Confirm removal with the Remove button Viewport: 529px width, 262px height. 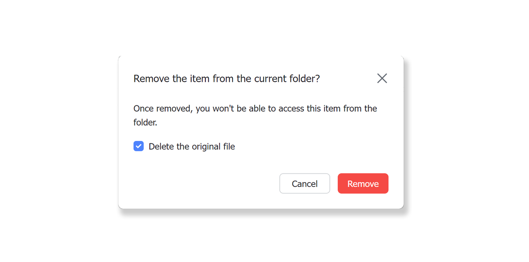coord(363,183)
